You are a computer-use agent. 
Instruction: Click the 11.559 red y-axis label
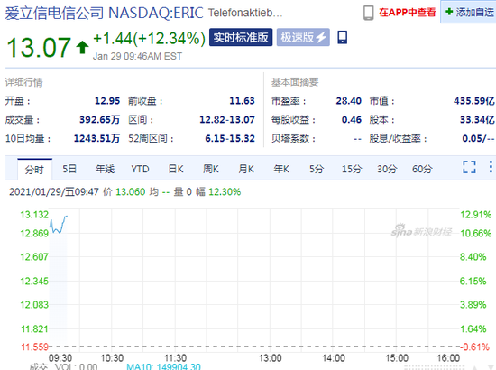click(x=34, y=347)
